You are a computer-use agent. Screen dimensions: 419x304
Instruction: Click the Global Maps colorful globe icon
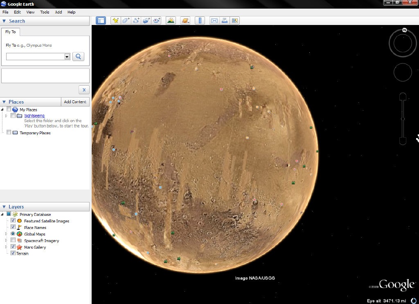[x=19, y=234]
